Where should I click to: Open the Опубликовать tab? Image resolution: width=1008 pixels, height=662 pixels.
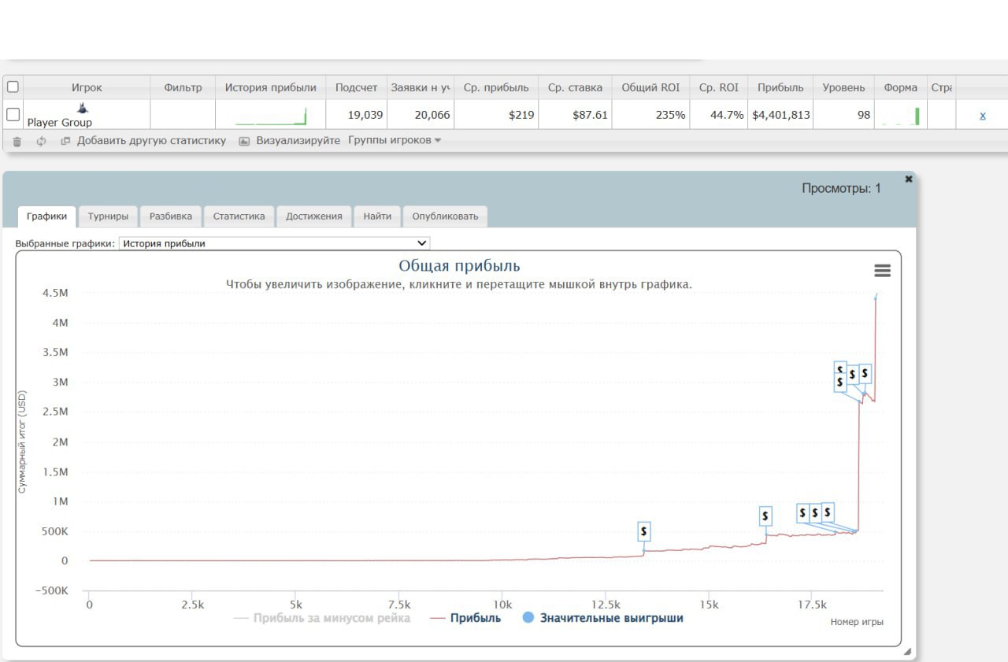point(445,216)
